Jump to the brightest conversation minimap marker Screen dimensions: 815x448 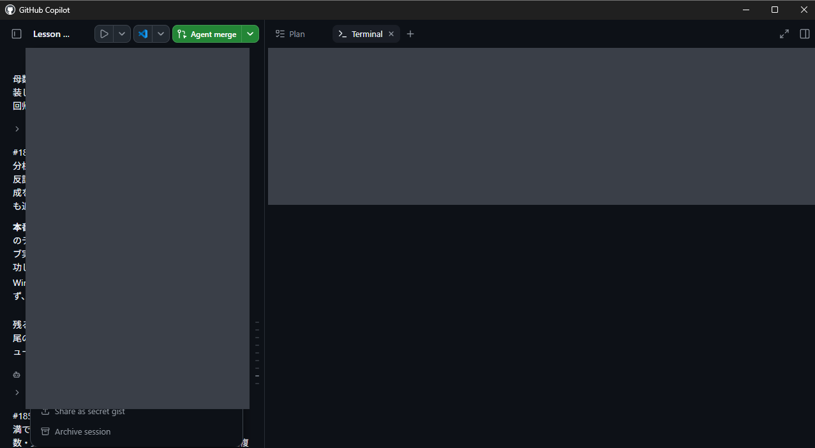[257, 376]
